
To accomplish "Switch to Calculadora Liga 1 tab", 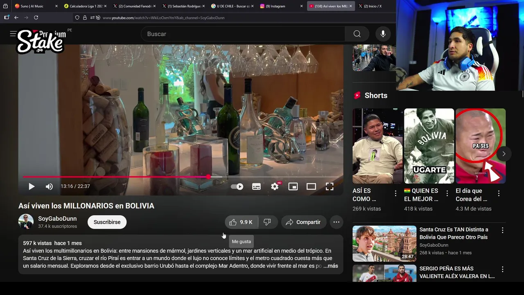I will point(85,6).
